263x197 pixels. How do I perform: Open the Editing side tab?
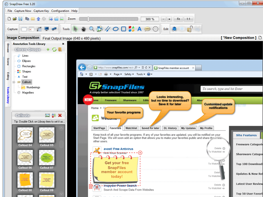tap(8, 76)
